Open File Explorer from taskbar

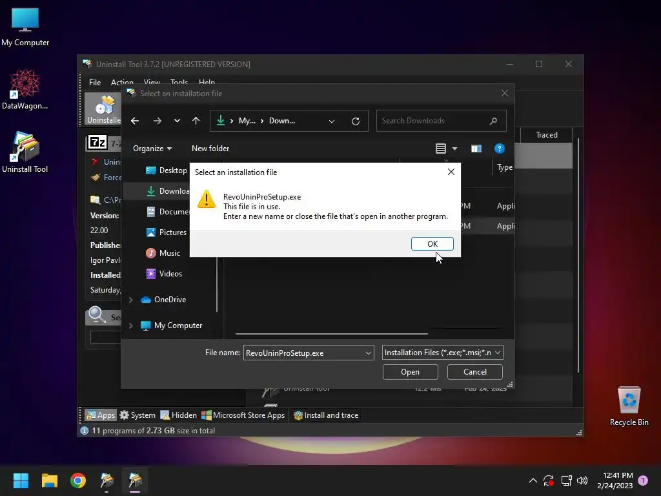point(49,480)
